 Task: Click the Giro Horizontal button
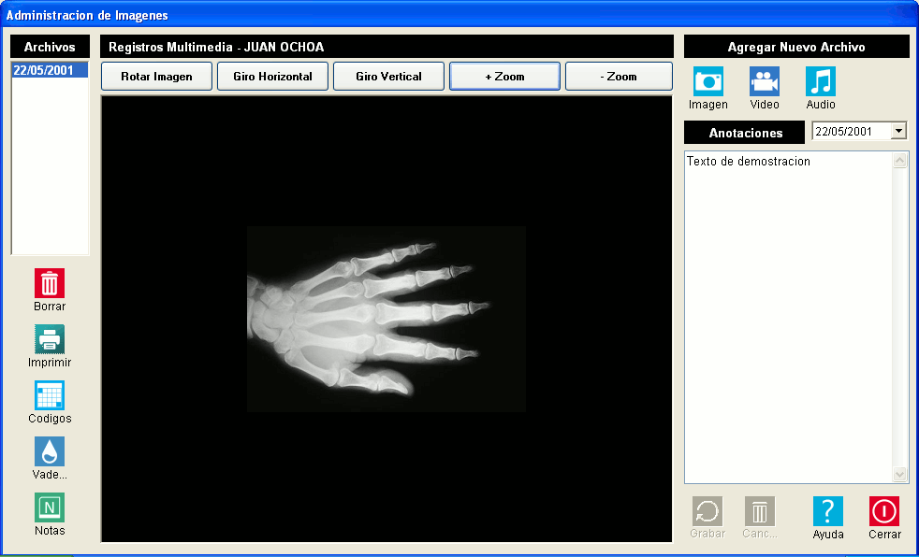272,77
